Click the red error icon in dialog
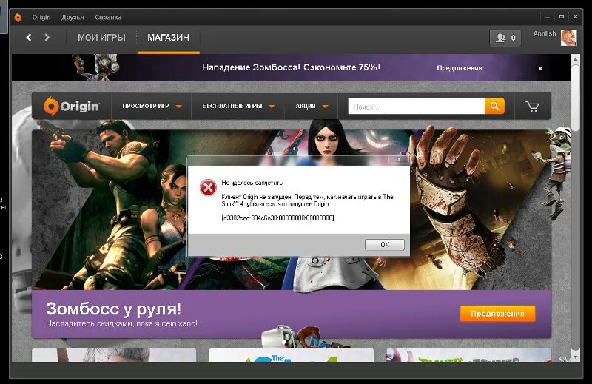 click(208, 188)
